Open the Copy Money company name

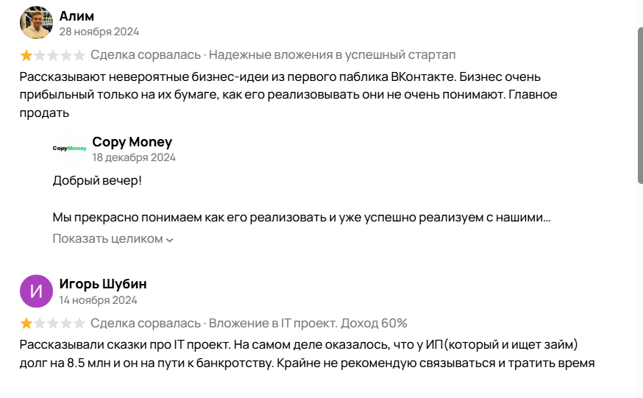[x=132, y=142]
